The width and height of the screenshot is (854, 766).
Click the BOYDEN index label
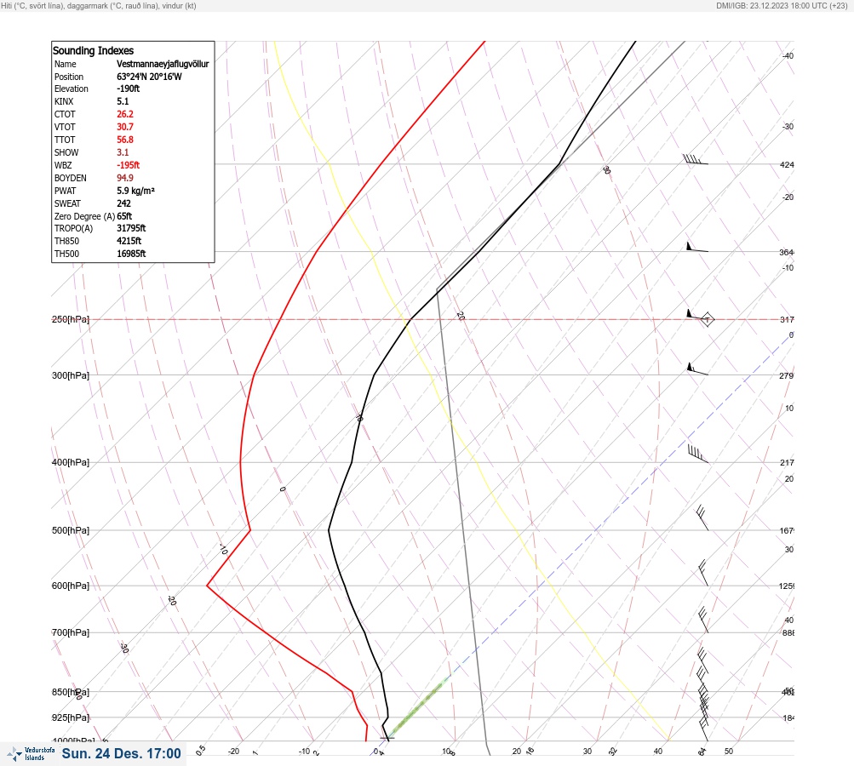71,178
